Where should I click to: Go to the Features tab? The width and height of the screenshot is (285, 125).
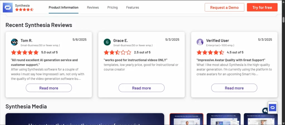click(x=132, y=7)
